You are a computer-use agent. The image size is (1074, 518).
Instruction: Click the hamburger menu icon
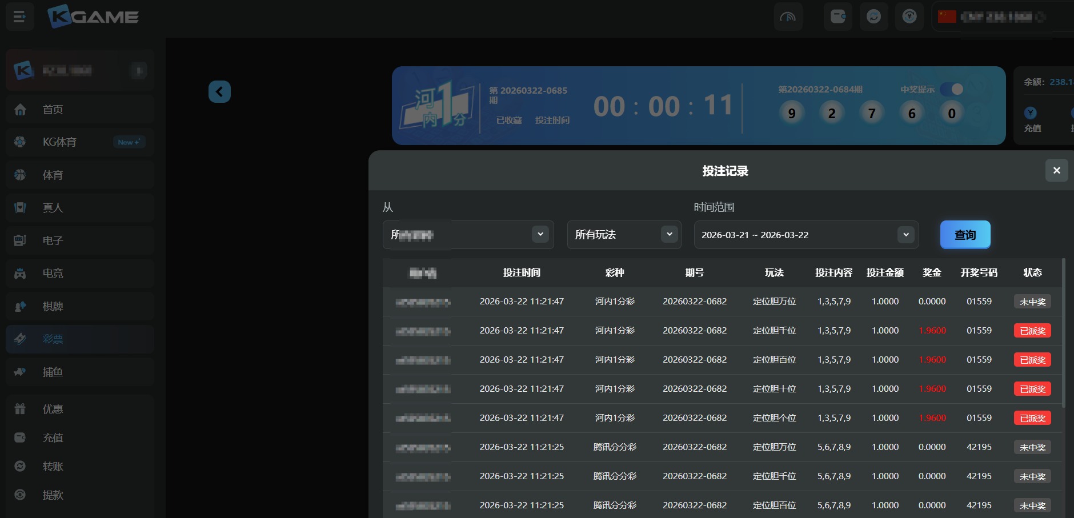click(19, 17)
